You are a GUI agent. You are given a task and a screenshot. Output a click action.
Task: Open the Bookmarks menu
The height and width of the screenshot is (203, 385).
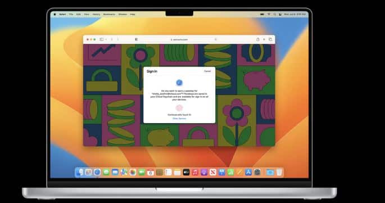point(109,15)
